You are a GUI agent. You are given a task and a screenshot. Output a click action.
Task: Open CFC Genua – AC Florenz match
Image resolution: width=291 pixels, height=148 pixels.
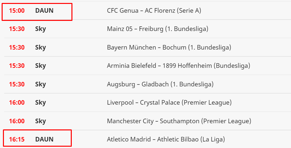point(154,10)
